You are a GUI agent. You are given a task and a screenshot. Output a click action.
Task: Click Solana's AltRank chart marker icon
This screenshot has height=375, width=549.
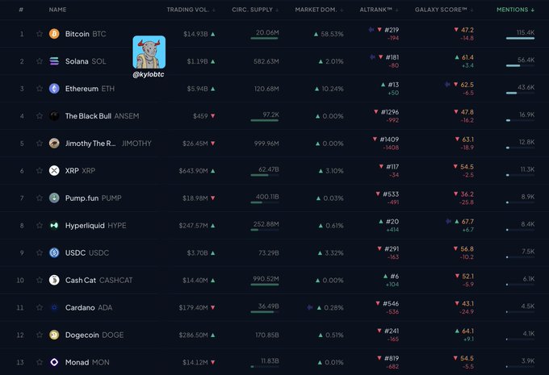(372, 57)
